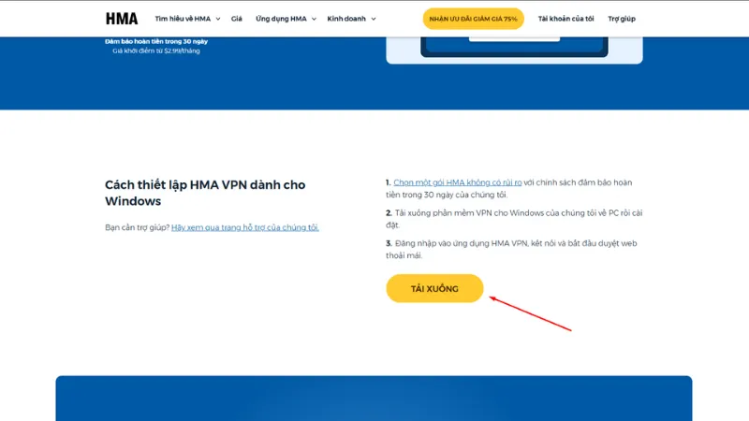
Task: Open the Kinh doanh menu
Action: pos(346,19)
